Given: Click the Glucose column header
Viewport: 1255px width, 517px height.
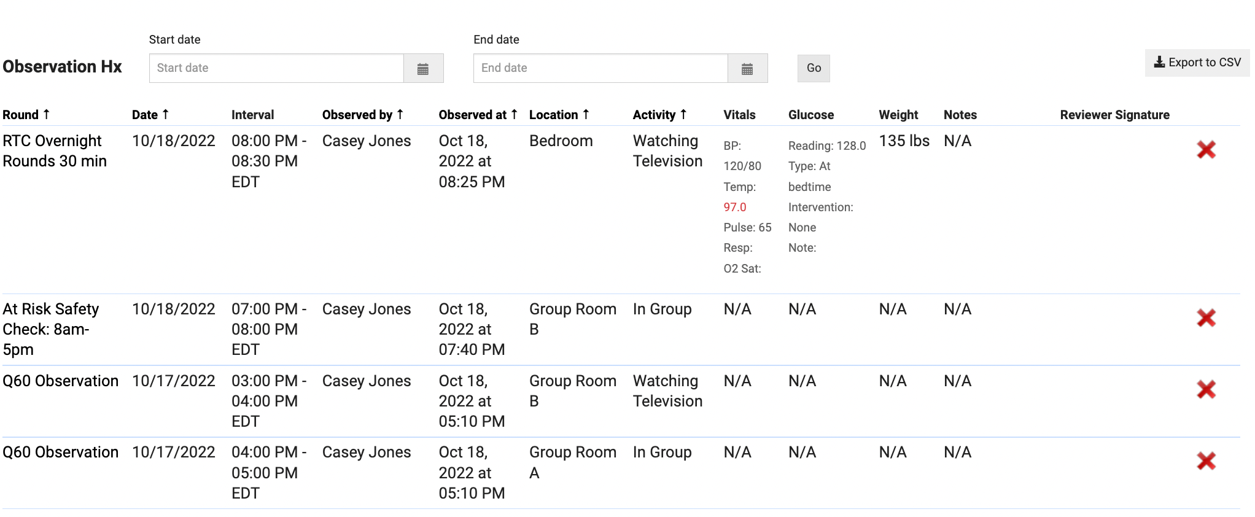Looking at the screenshot, I should point(810,115).
